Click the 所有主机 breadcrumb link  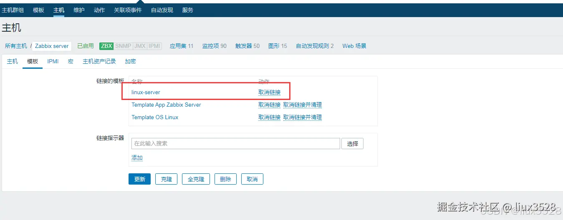(x=16, y=46)
